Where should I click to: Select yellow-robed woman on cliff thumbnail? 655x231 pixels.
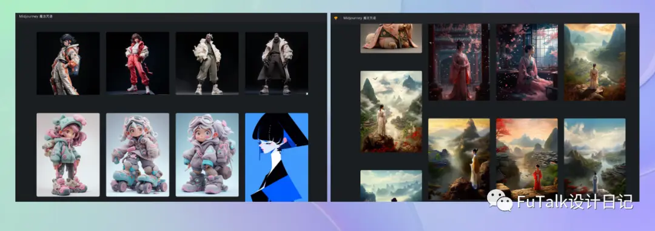pos(458,159)
